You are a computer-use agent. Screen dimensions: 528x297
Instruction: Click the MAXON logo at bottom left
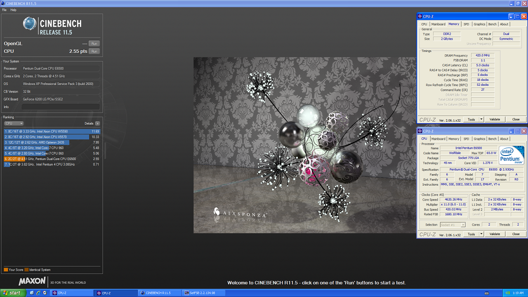point(32,281)
